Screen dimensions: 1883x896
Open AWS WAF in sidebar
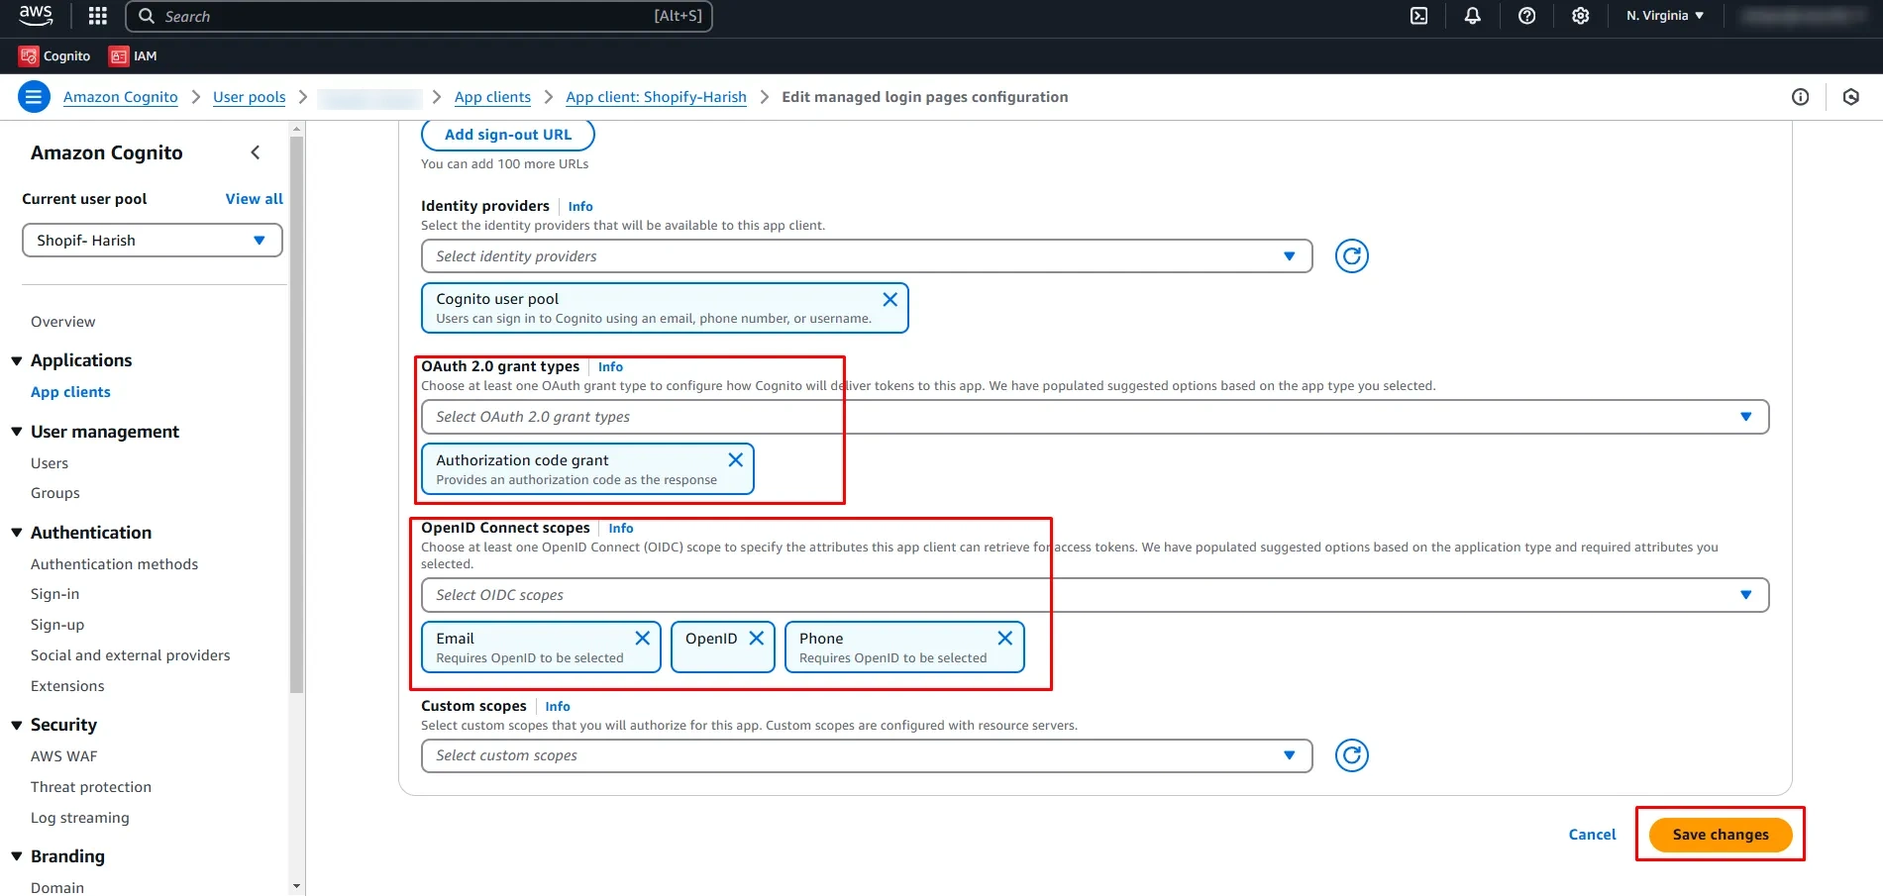[64, 756]
